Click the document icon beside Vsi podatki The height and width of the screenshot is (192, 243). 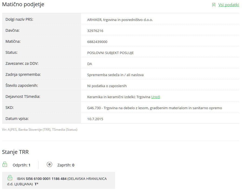coord(214,5)
